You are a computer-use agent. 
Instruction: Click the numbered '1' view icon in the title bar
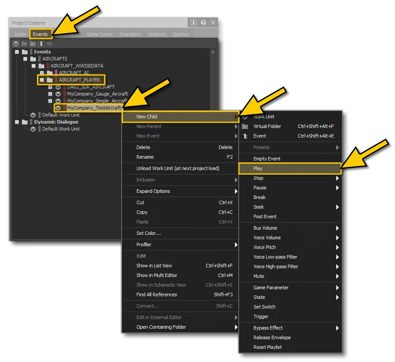(x=193, y=22)
